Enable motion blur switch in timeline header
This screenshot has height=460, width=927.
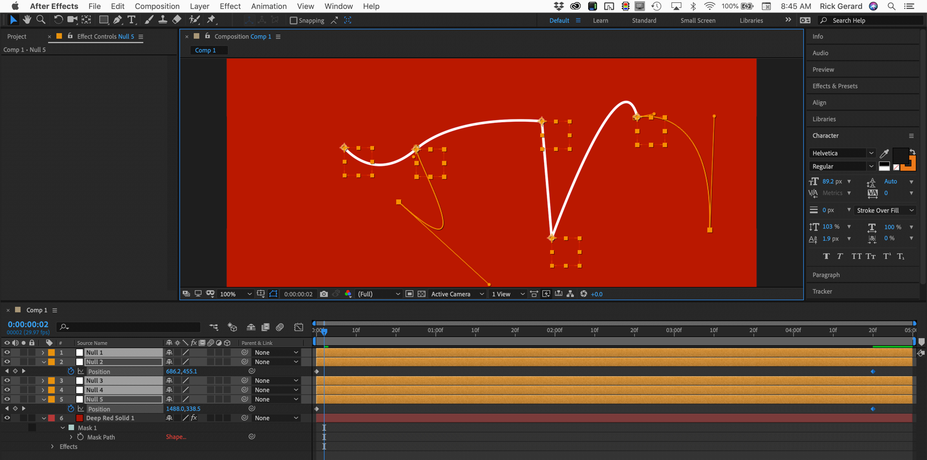click(280, 327)
